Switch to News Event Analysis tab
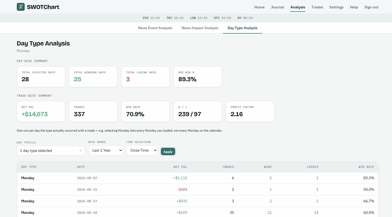The width and height of the screenshot is (392, 217). click(155, 28)
